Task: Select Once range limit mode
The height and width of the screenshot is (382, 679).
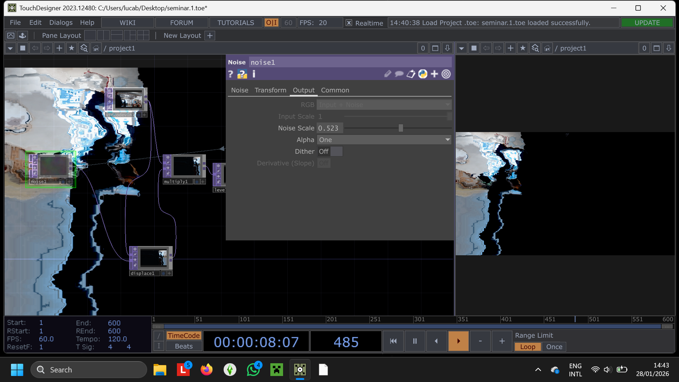Action: click(554, 347)
